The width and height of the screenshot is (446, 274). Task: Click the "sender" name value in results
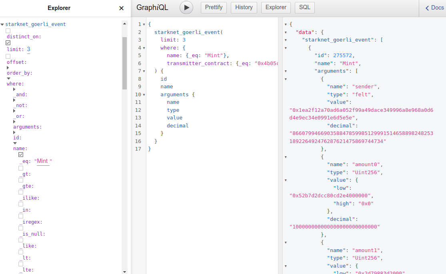click(x=364, y=87)
